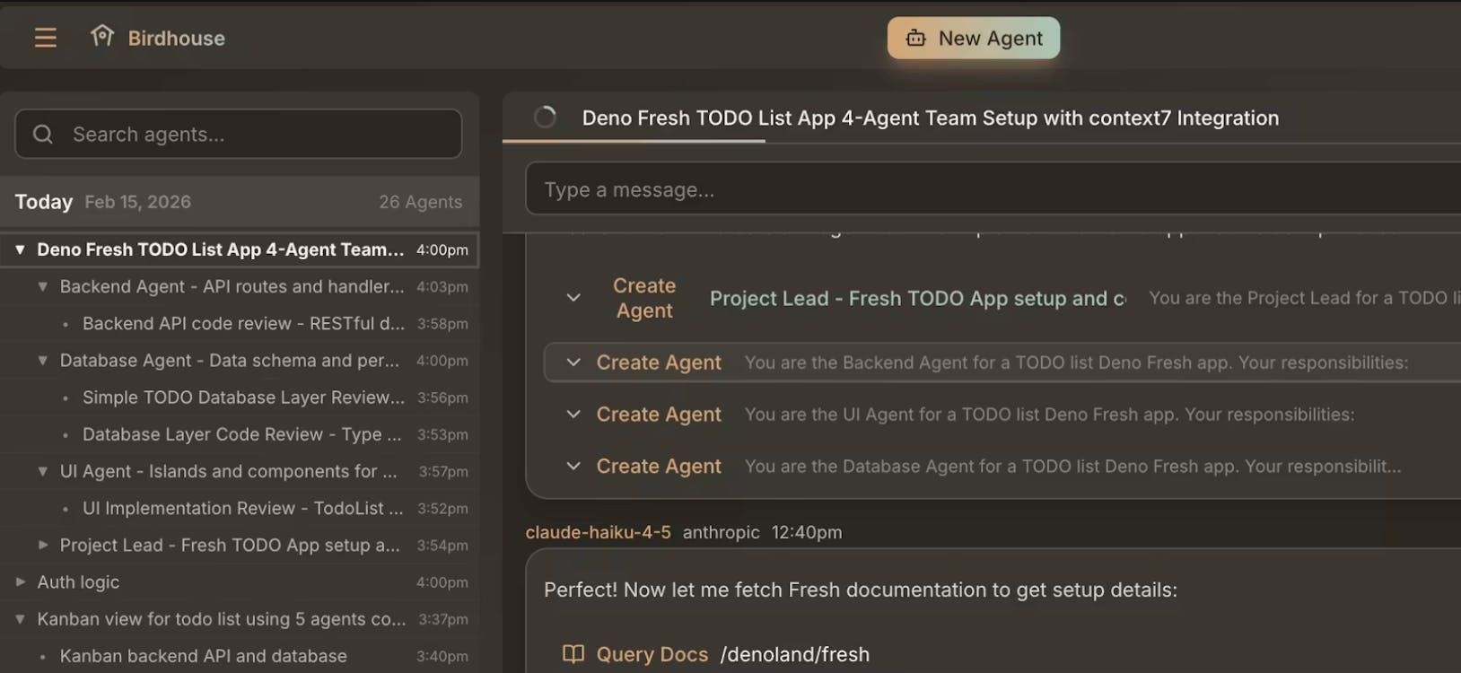Click the Query Docs book icon
This screenshot has height=673, width=1461.
point(573,654)
